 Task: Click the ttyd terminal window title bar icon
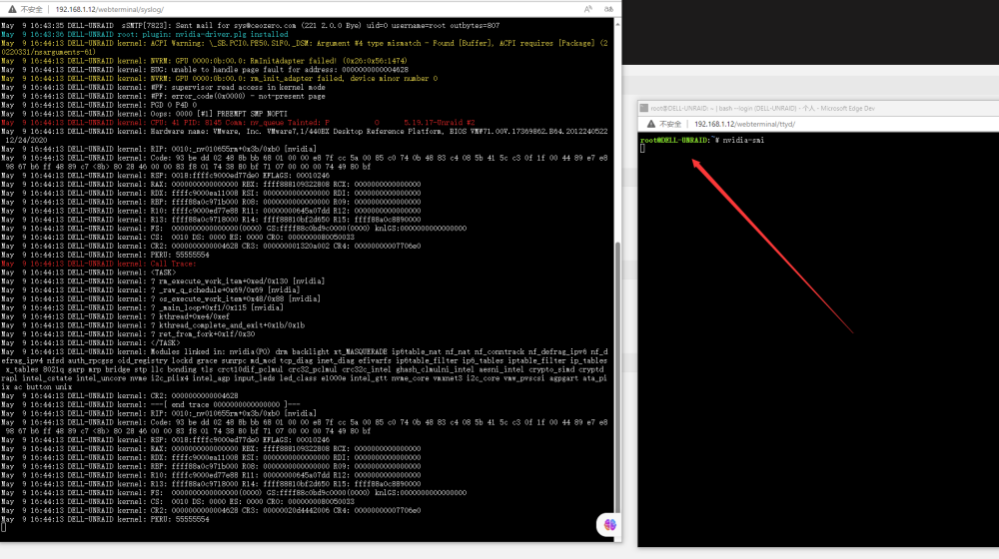pyautogui.click(x=644, y=108)
